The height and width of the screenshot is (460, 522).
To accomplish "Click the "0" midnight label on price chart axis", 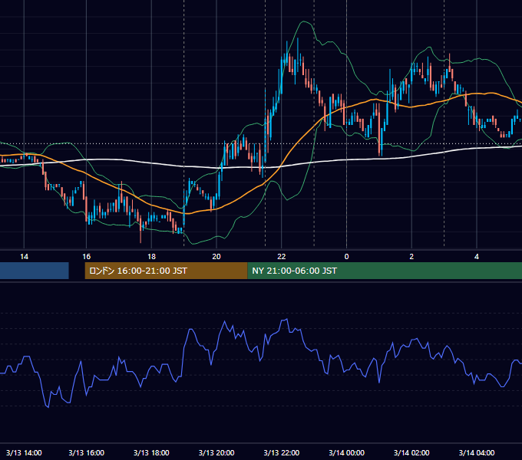I will 346,257.
